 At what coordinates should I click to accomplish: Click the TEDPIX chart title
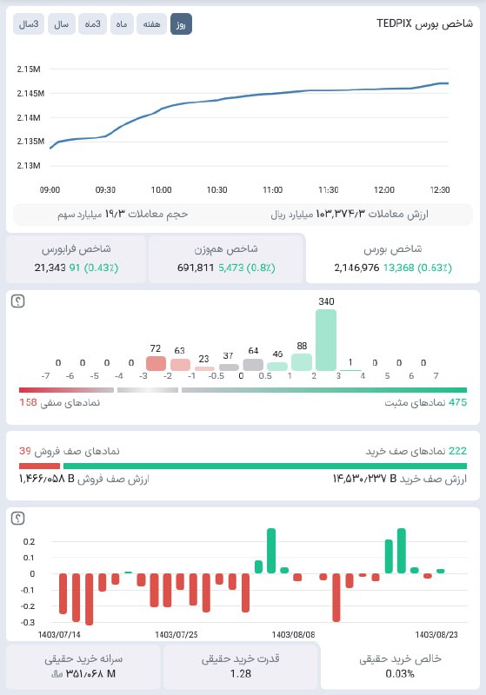pyautogui.click(x=424, y=23)
